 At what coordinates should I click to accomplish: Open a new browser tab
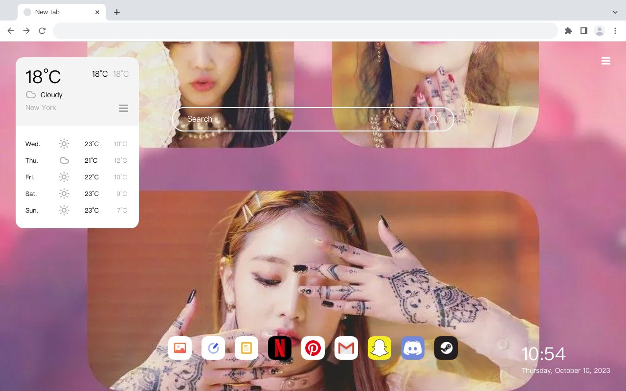pyautogui.click(x=116, y=12)
